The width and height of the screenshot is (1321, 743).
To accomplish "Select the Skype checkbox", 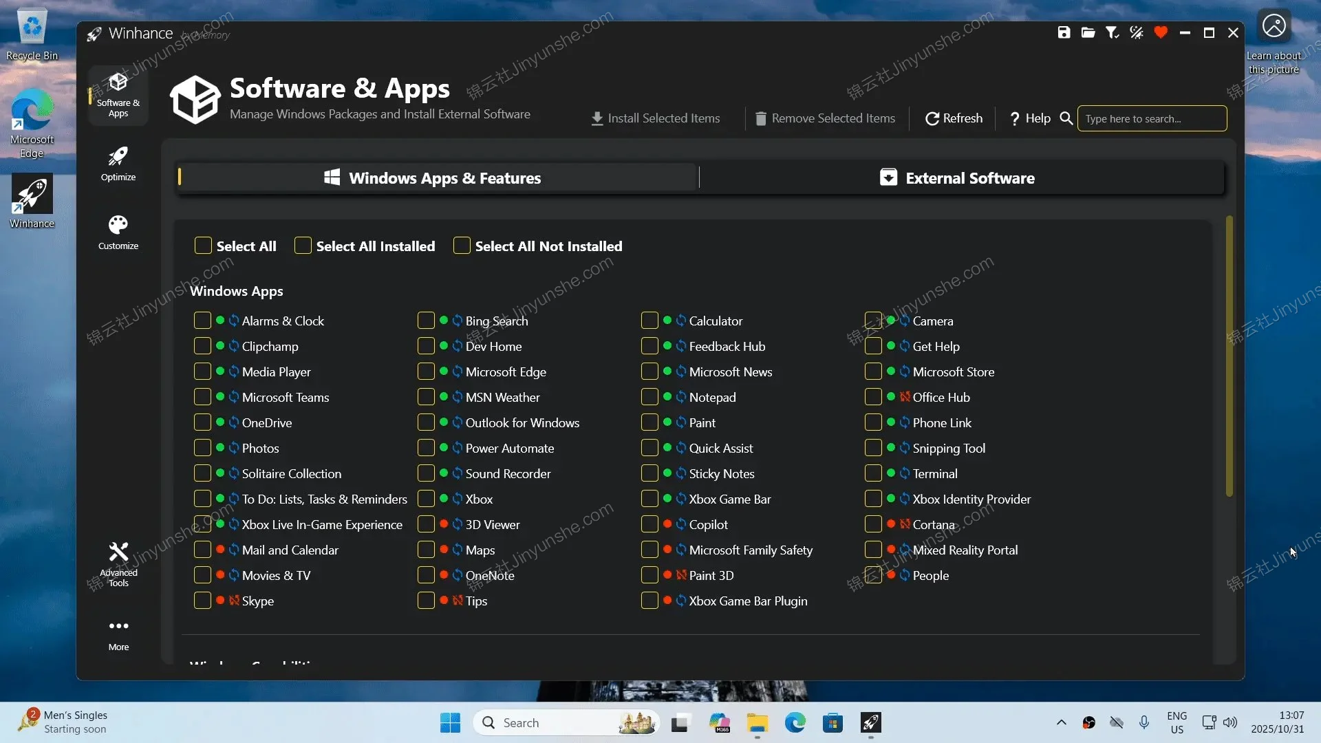I will 202,601.
